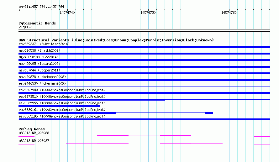Click the blue bar for esv3307980
279x162 pixels.
[144, 93]
